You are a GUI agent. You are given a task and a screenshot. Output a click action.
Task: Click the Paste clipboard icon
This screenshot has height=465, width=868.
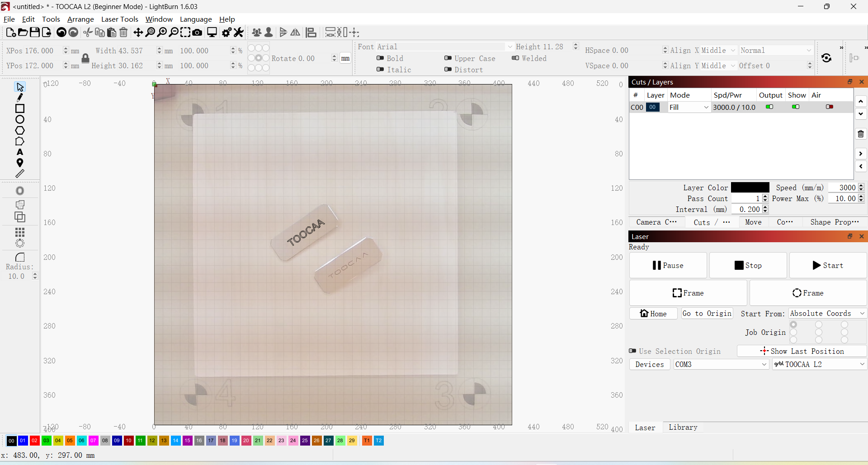112,33
